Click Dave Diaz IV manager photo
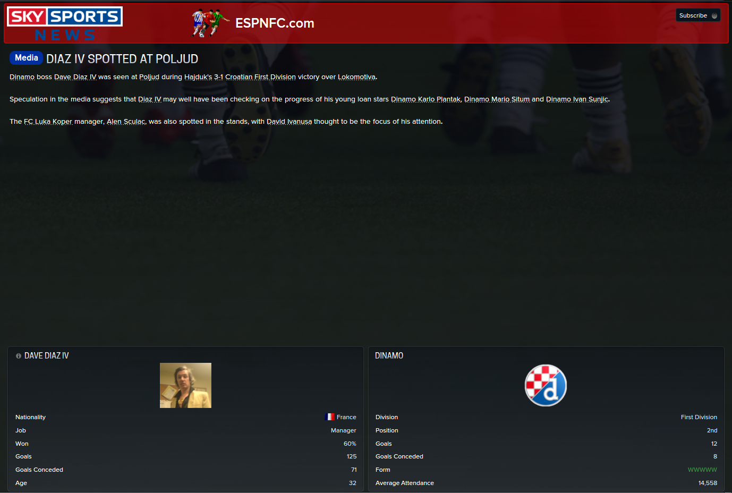 click(185, 385)
